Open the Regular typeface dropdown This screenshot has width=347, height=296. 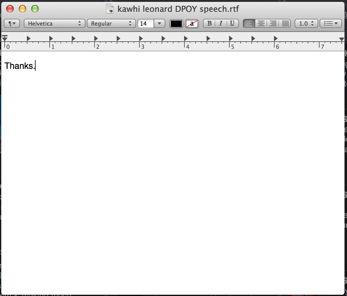point(111,23)
